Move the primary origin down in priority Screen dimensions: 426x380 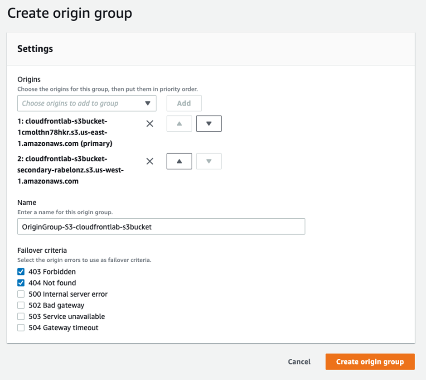pos(208,124)
